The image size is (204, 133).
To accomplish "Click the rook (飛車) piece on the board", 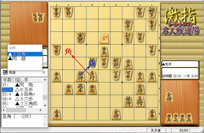I will (81, 89).
